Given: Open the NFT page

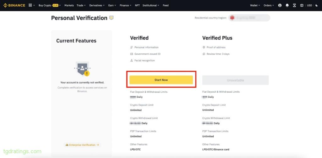Looking at the screenshot, I should (x=137, y=6).
